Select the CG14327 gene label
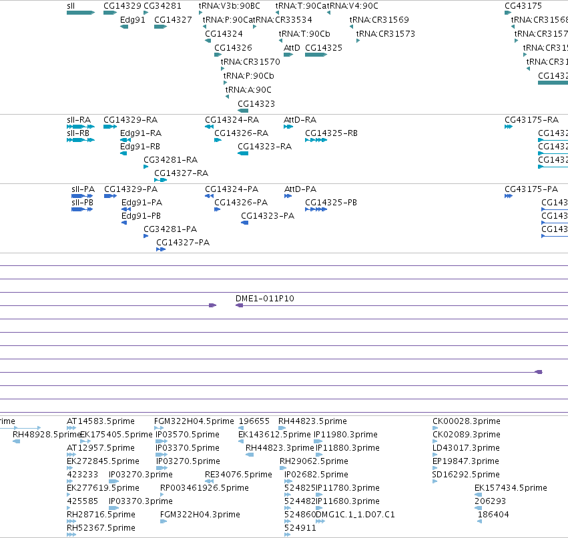The image size is (568, 538). click(x=173, y=19)
